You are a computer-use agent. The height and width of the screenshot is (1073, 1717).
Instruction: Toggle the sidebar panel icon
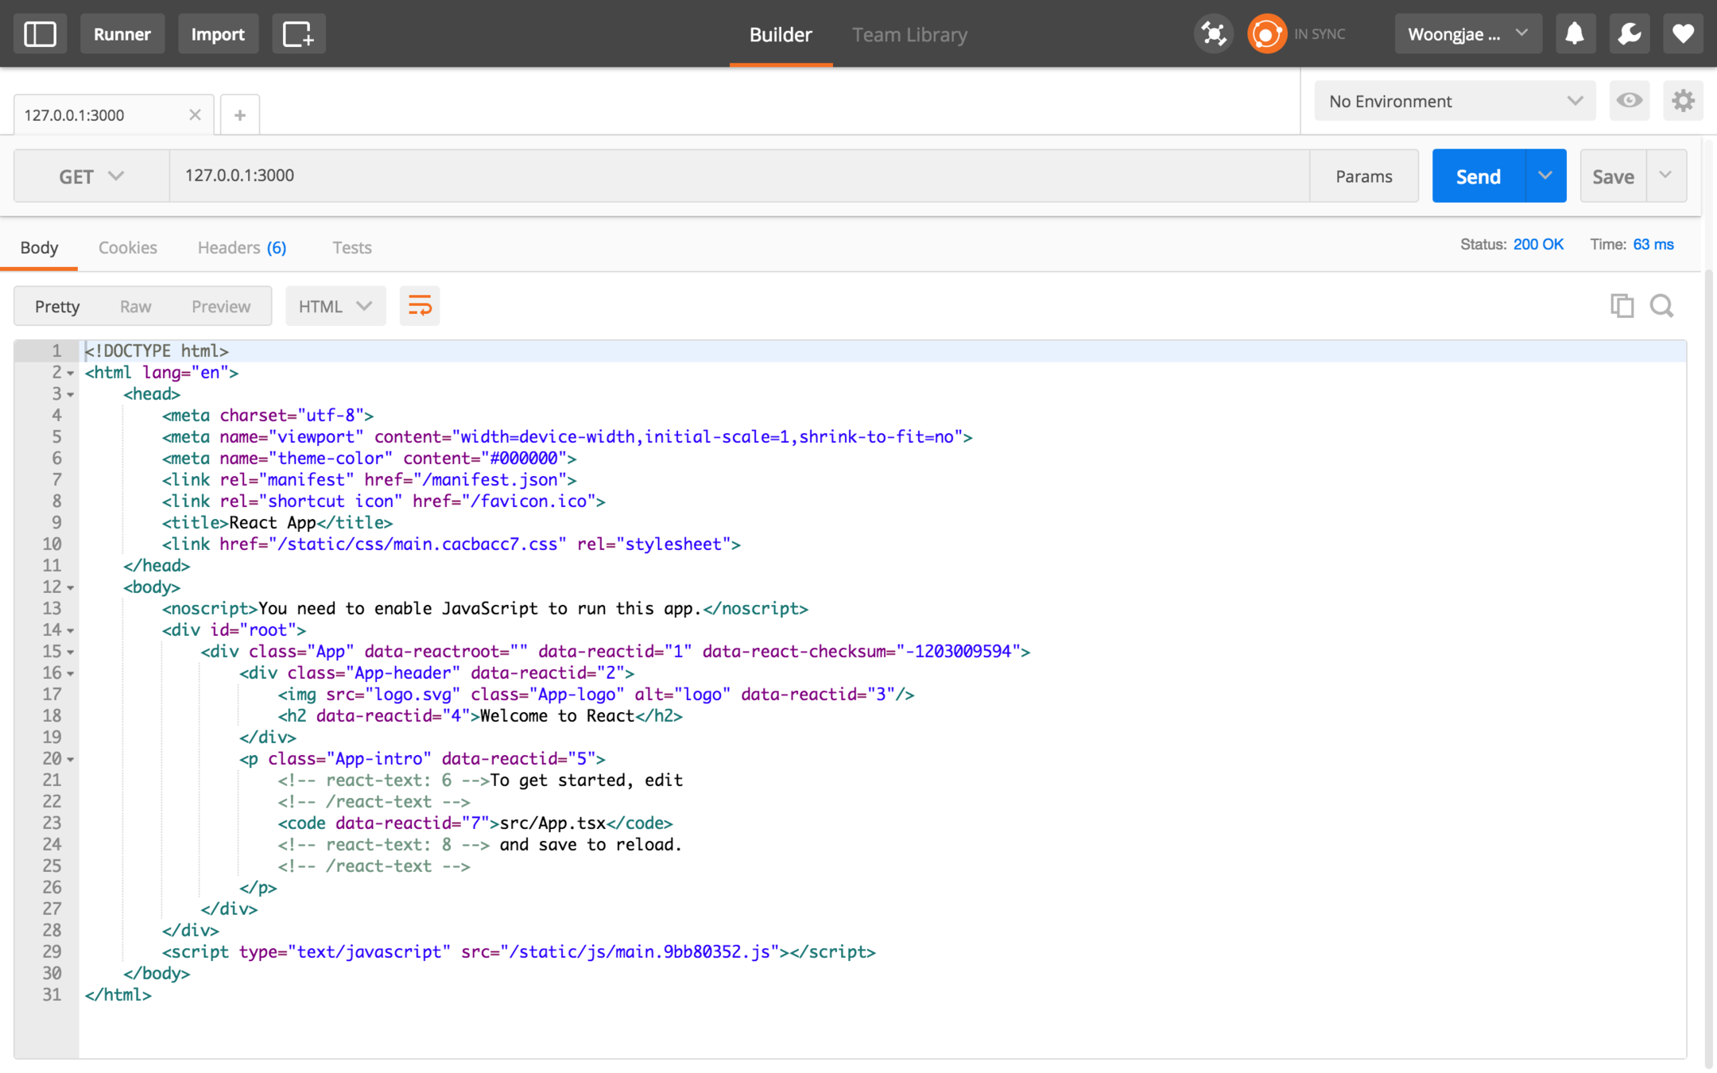(x=40, y=34)
